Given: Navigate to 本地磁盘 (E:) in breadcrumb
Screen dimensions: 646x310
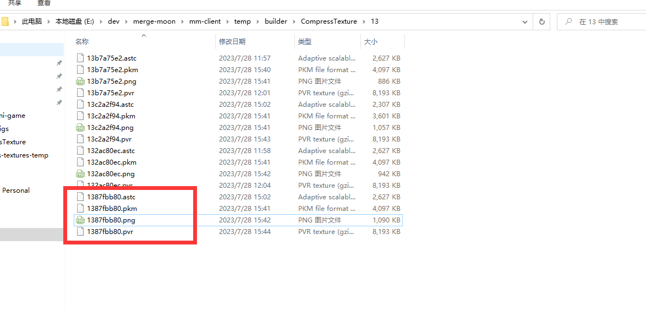Looking at the screenshot, I should coord(75,21).
